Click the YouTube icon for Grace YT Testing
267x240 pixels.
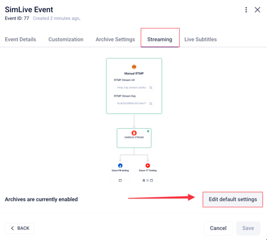point(148,165)
